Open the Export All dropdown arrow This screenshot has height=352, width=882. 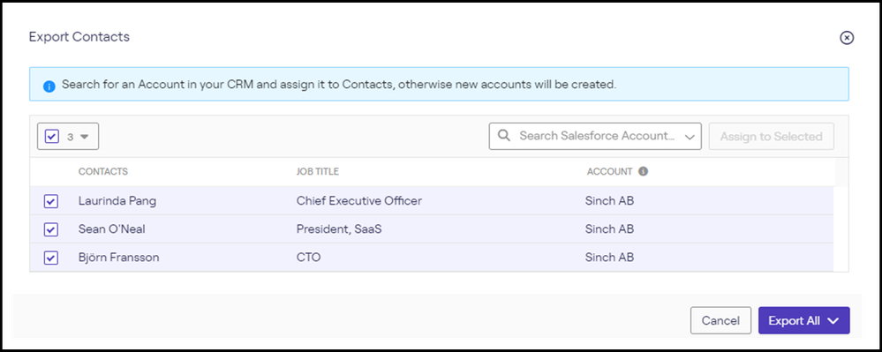[x=833, y=320]
